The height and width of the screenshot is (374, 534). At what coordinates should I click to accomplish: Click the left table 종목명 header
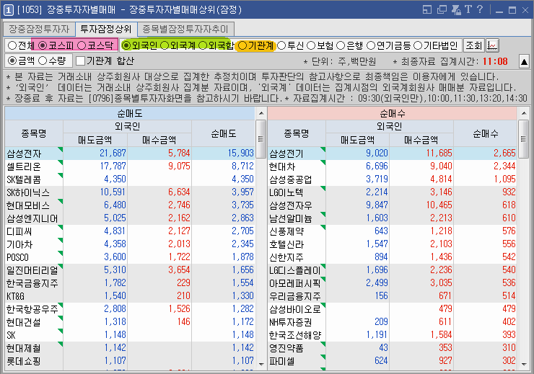[x=34, y=133]
